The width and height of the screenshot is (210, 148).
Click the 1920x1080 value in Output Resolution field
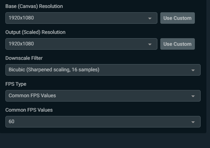click(21, 44)
